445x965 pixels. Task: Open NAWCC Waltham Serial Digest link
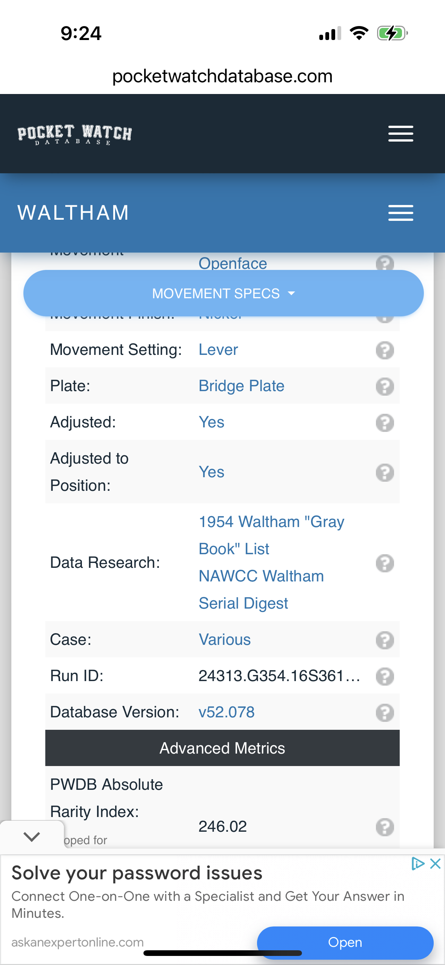(x=261, y=589)
